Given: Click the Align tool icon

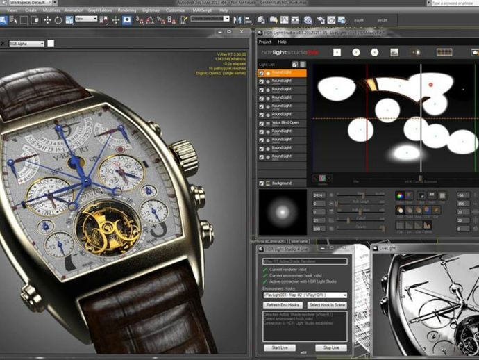Looking at the screenshot, I should (248, 20).
